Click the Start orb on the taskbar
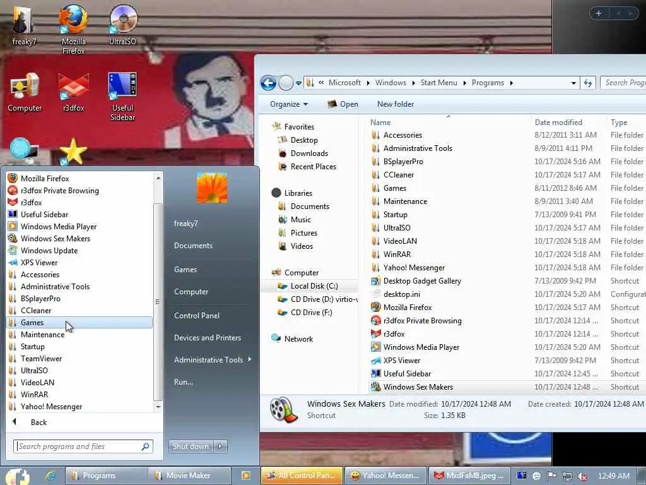This screenshot has height=485, width=646. 17,476
